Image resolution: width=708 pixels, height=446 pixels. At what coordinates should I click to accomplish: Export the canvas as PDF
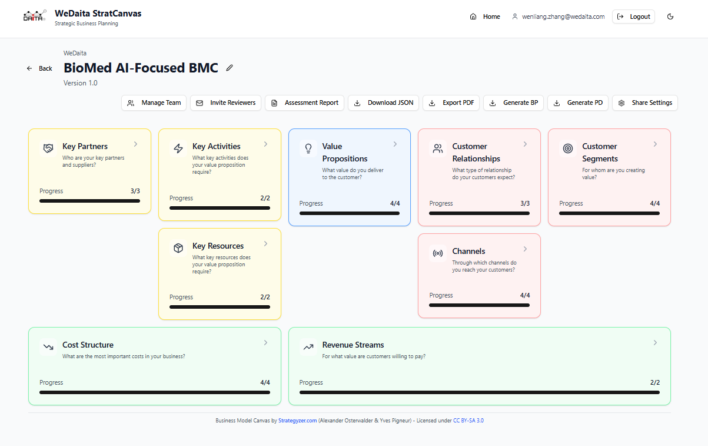tap(451, 103)
